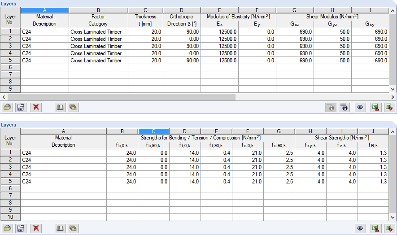
Task: Select column G header above Gxz
Action: 294,10
